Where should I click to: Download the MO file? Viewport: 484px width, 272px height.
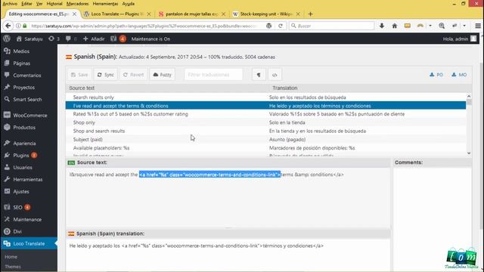click(x=459, y=75)
